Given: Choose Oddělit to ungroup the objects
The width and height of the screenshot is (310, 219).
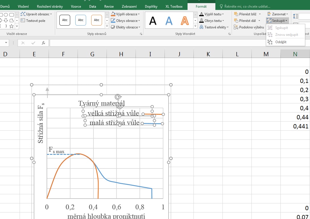Looking at the screenshot, I should (281, 42).
